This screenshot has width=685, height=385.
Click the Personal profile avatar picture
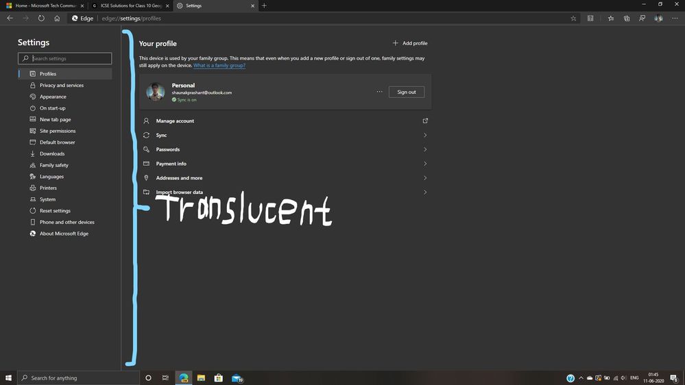tap(156, 92)
